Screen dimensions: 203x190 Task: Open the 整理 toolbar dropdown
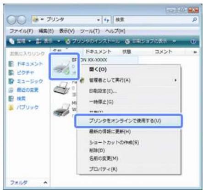click(x=20, y=41)
